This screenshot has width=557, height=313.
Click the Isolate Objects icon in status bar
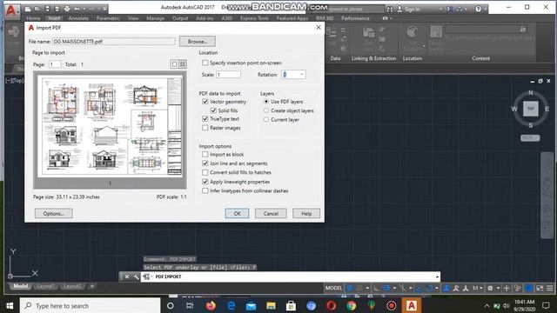(x=517, y=288)
